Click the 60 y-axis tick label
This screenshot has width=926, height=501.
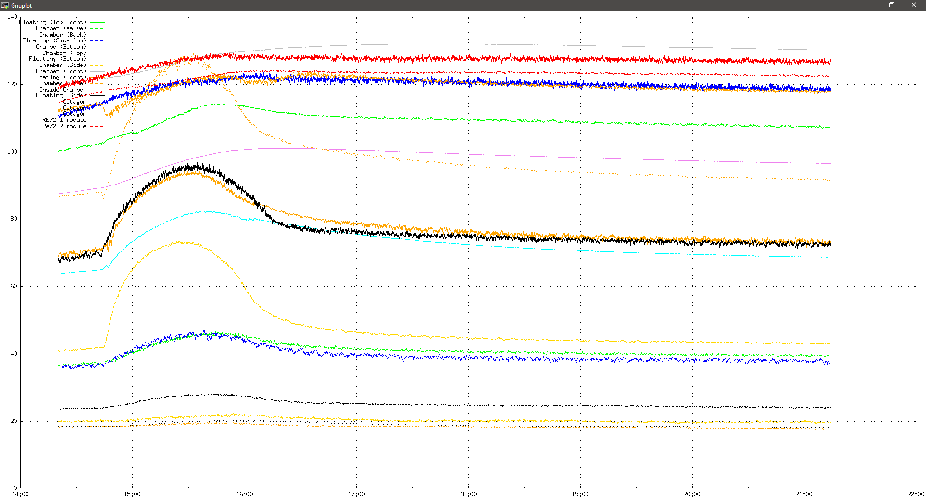(14, 286)
